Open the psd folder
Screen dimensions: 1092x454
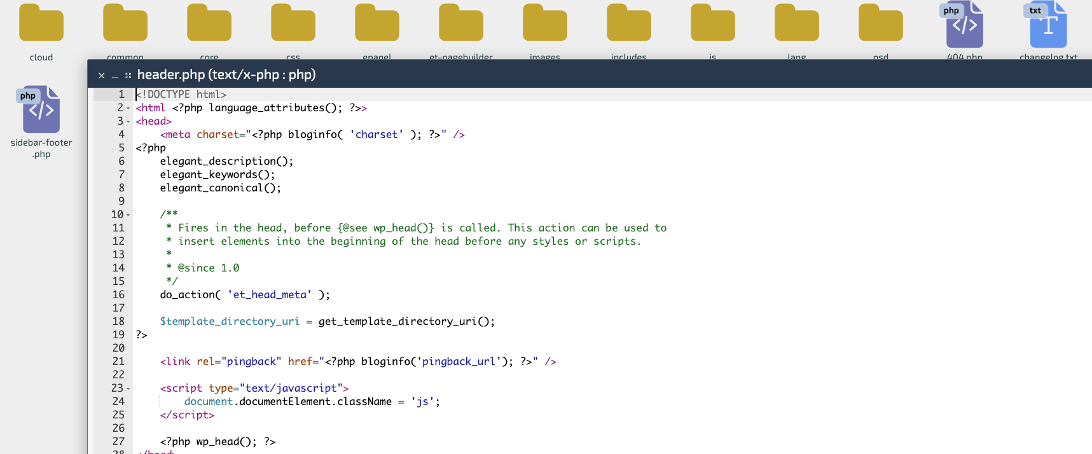(881, 23)
